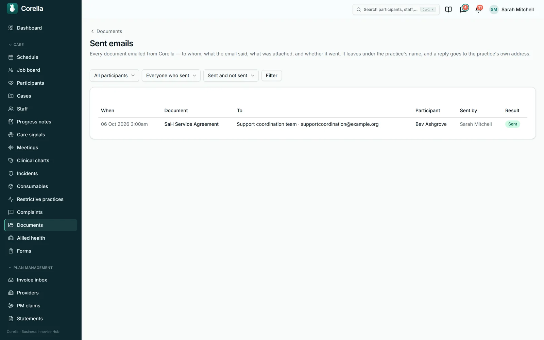Open Providers in the sidebar
This screenshot has width=544, height=340.
coord(40,293)
